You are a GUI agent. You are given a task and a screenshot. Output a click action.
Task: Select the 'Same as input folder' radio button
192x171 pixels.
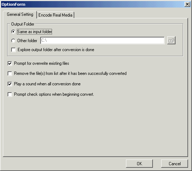coord(13,32)
